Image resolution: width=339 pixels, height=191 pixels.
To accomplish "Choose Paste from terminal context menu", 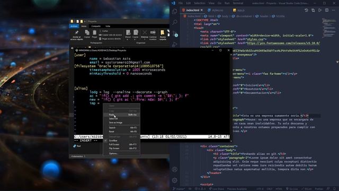I will pyautogui.click(x=121, y=115).
